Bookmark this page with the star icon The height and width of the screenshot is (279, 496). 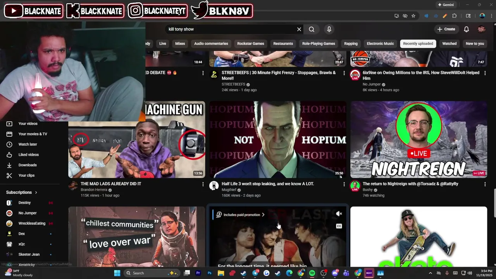coord(413,16)
